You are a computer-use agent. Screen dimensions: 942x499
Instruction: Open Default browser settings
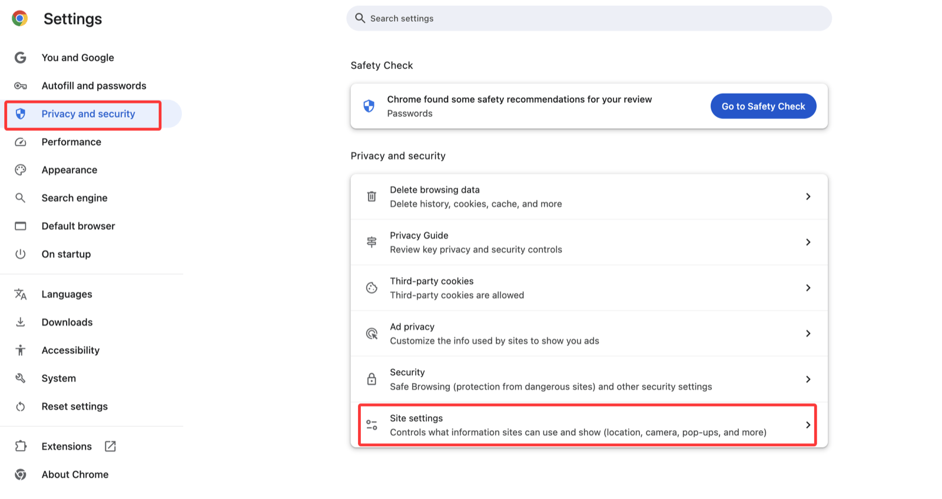click(78, 226)
